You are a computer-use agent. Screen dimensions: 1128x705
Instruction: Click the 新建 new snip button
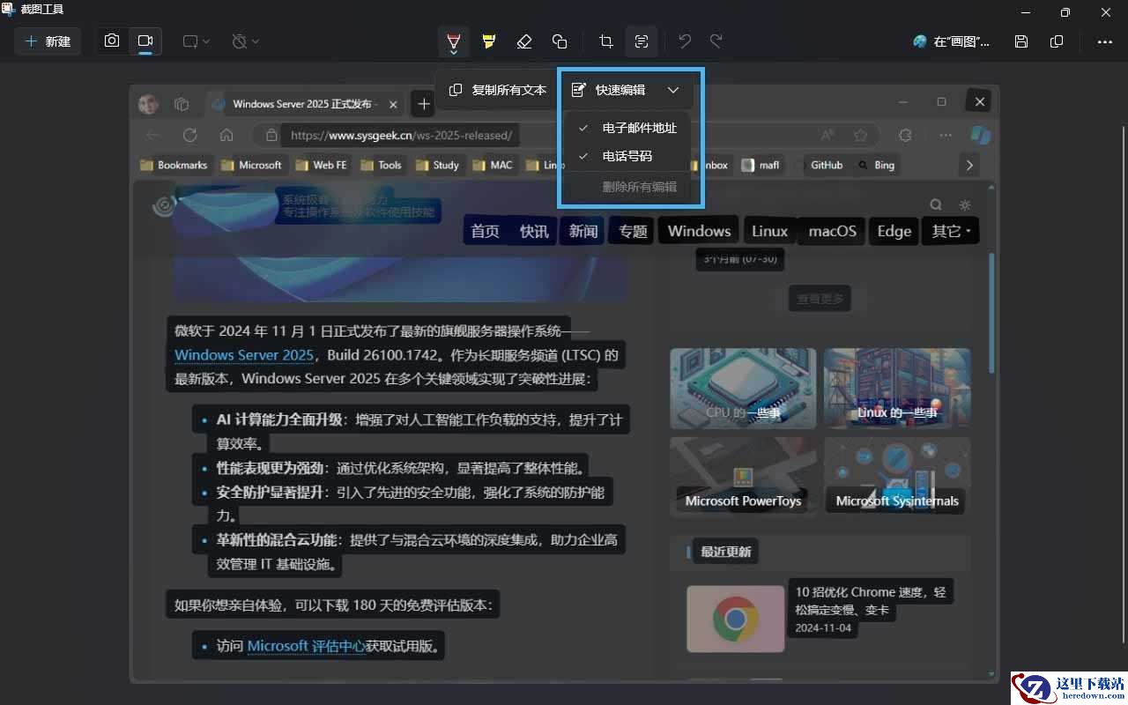pos(48,41)
